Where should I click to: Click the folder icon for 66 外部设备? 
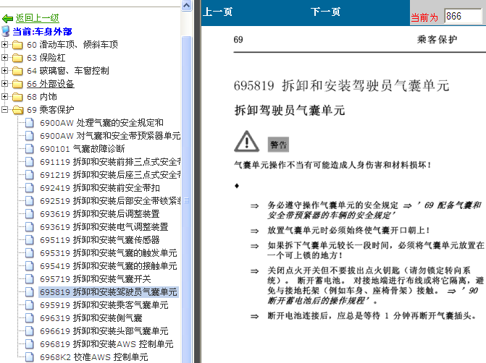(17, 84)
